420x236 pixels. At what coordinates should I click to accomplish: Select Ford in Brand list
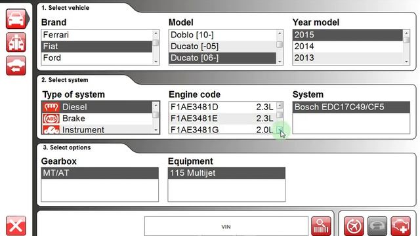tap(96, 58)
